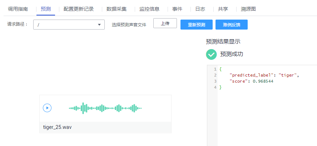The image size is (317, 146).
Task: Click the 难例反馈 button
Action: click(x=232, y=25)
